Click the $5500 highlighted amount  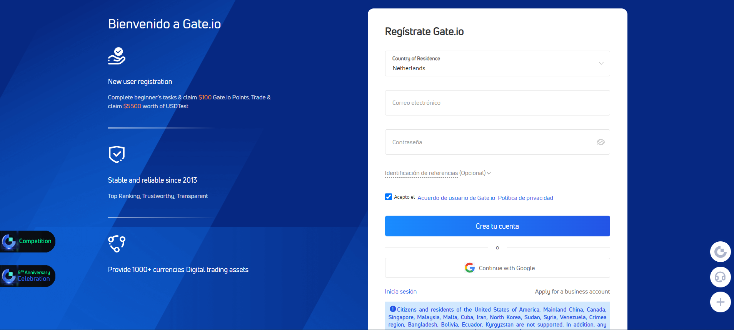pos(132,106)
